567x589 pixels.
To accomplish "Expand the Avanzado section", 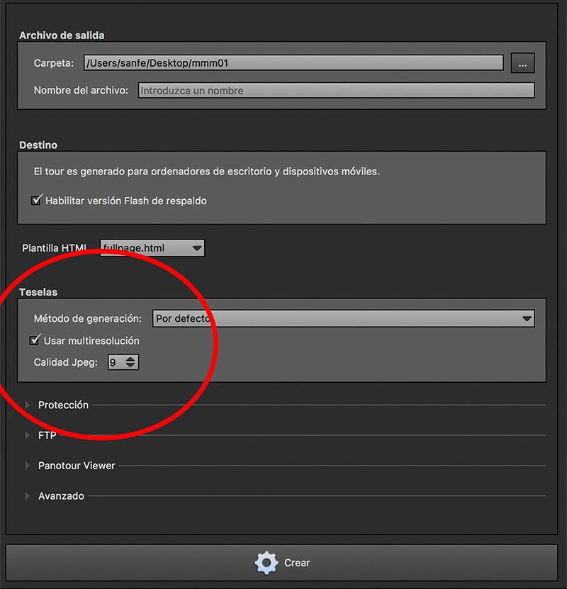I will click(x=28, y=496).
